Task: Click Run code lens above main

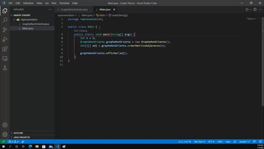Action: click(76, 31)
